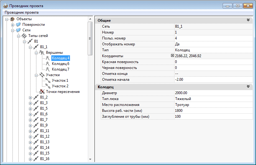The height and width of the screenshot is (165, 256).
Task: Click the Вершины group icon
Action: (x=42, y=53)
